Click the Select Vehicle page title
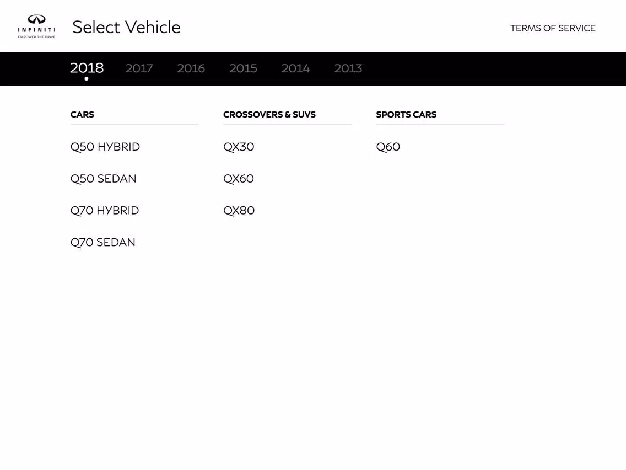Viewport: 626px width, 470px height. [x=126, y=27]
